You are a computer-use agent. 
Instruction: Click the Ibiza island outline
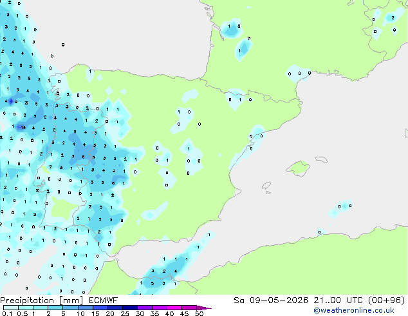[266, 186]
